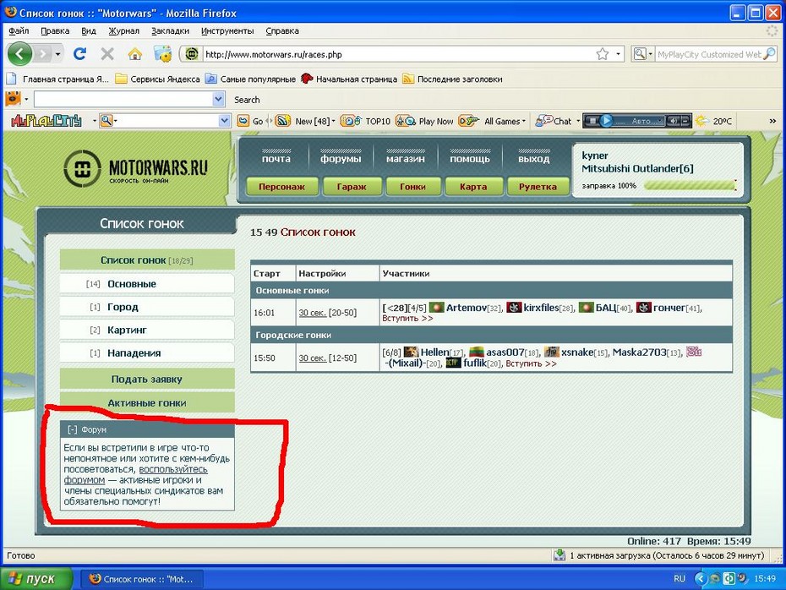The image size is (786, 590).
Task: Click the MyPlayCity logo on toolbar
Action: pos(46,121)
